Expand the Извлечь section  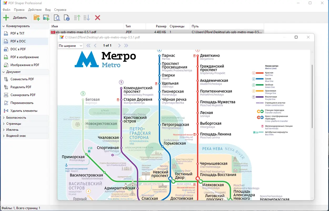point(25,130)
